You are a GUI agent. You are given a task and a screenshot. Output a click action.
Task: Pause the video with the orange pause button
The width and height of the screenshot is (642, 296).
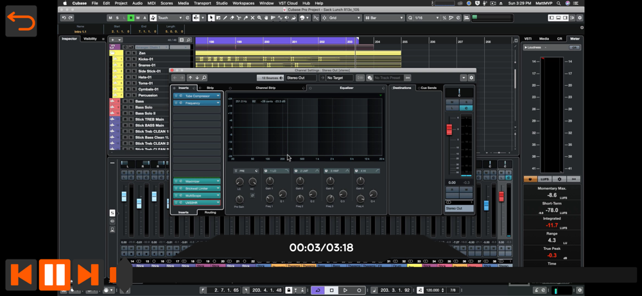[55, 274]
